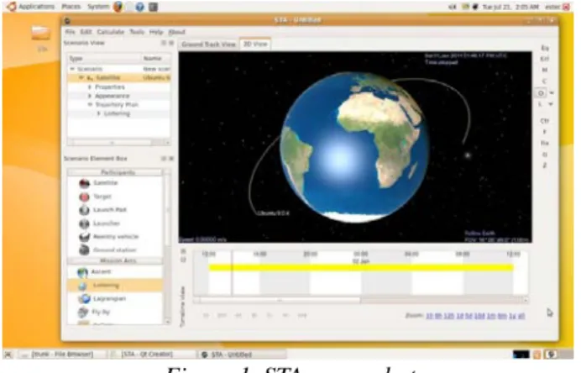Screen dimensions: 581x373
Task: Click the 'all' timeline zoom link
Action: [x=521, y=316]
